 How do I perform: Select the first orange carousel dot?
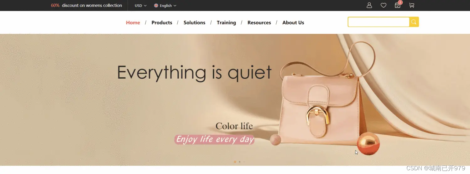click(x=235, y=162)
